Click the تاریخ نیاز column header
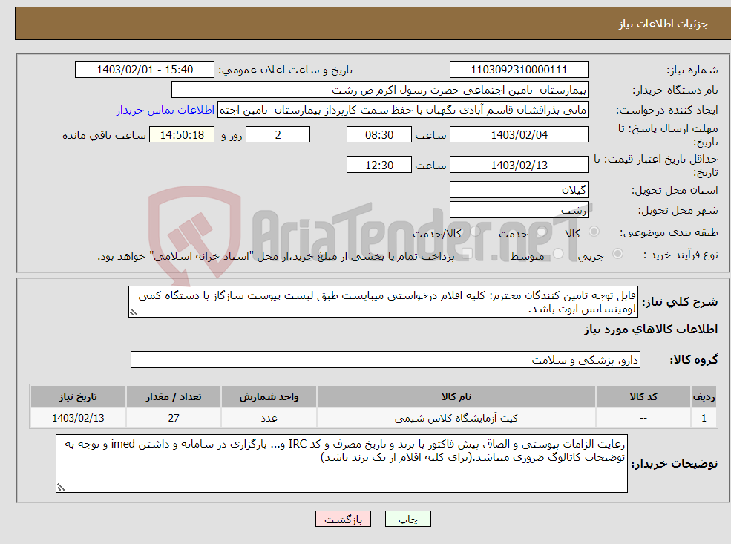731x544 pixels. tap(78, 397)
